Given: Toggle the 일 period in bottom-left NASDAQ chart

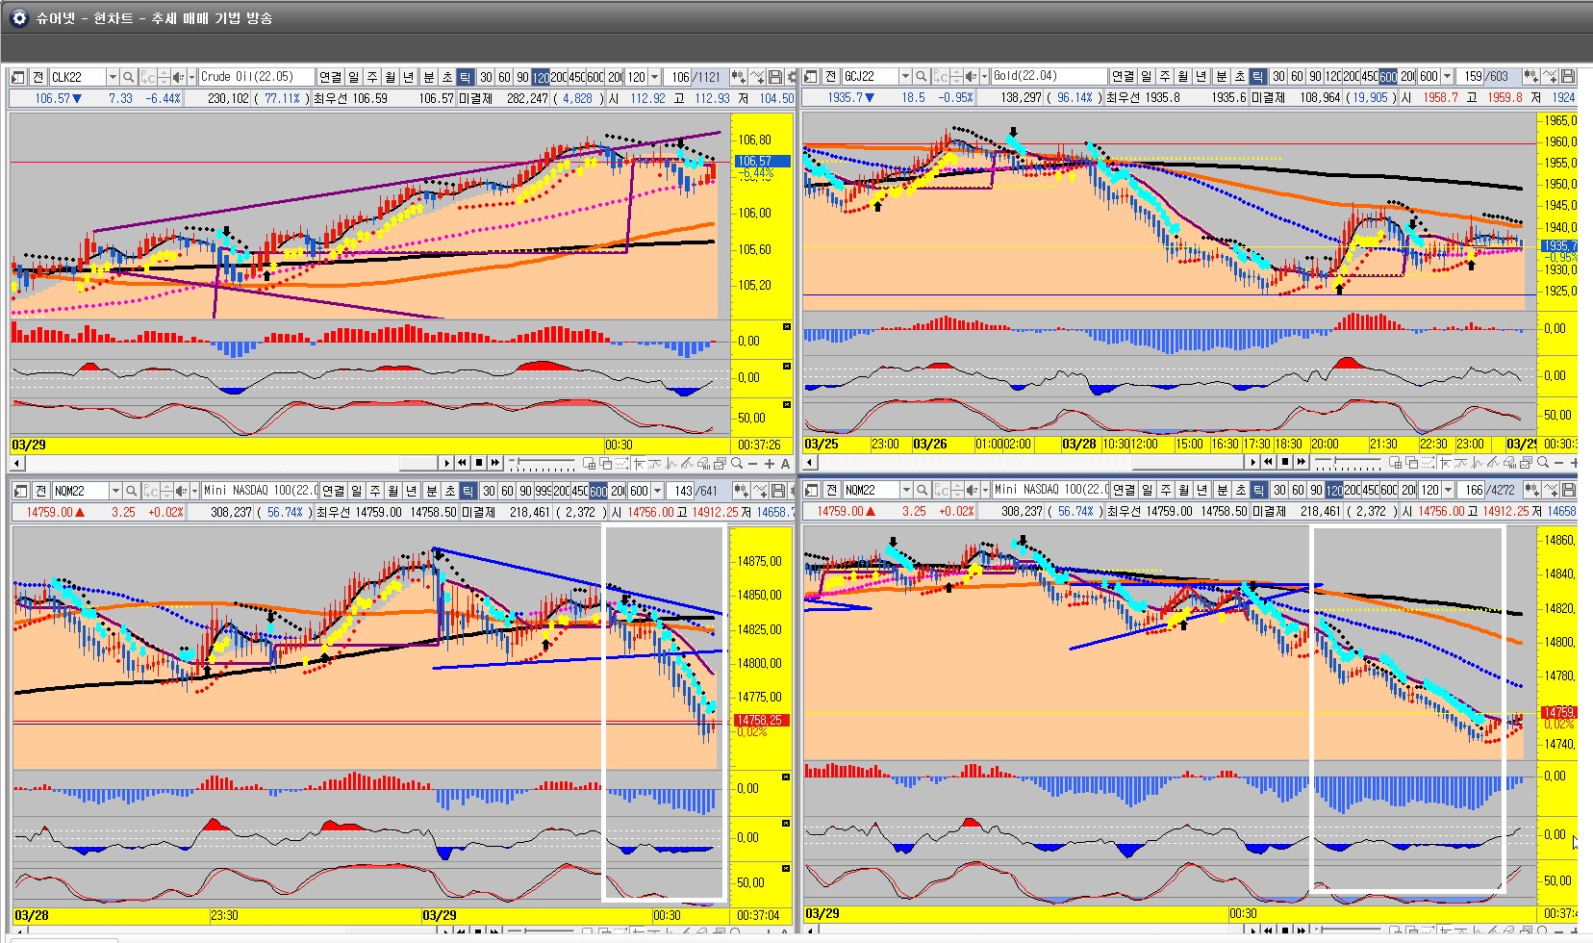Looking at the screenshot, I should tap(357, 490).
